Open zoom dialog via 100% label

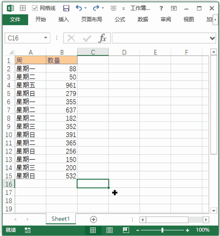[x=203, y=230]
